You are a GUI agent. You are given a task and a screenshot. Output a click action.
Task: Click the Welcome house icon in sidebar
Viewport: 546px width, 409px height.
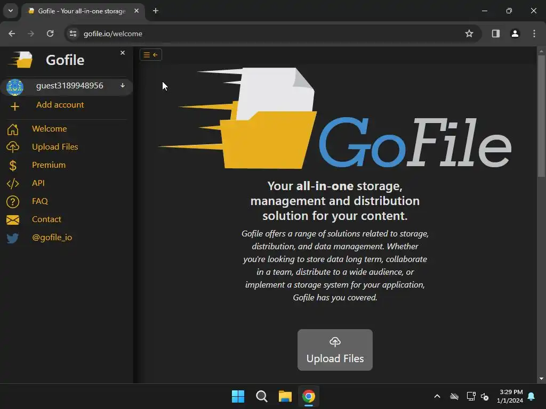13,129
